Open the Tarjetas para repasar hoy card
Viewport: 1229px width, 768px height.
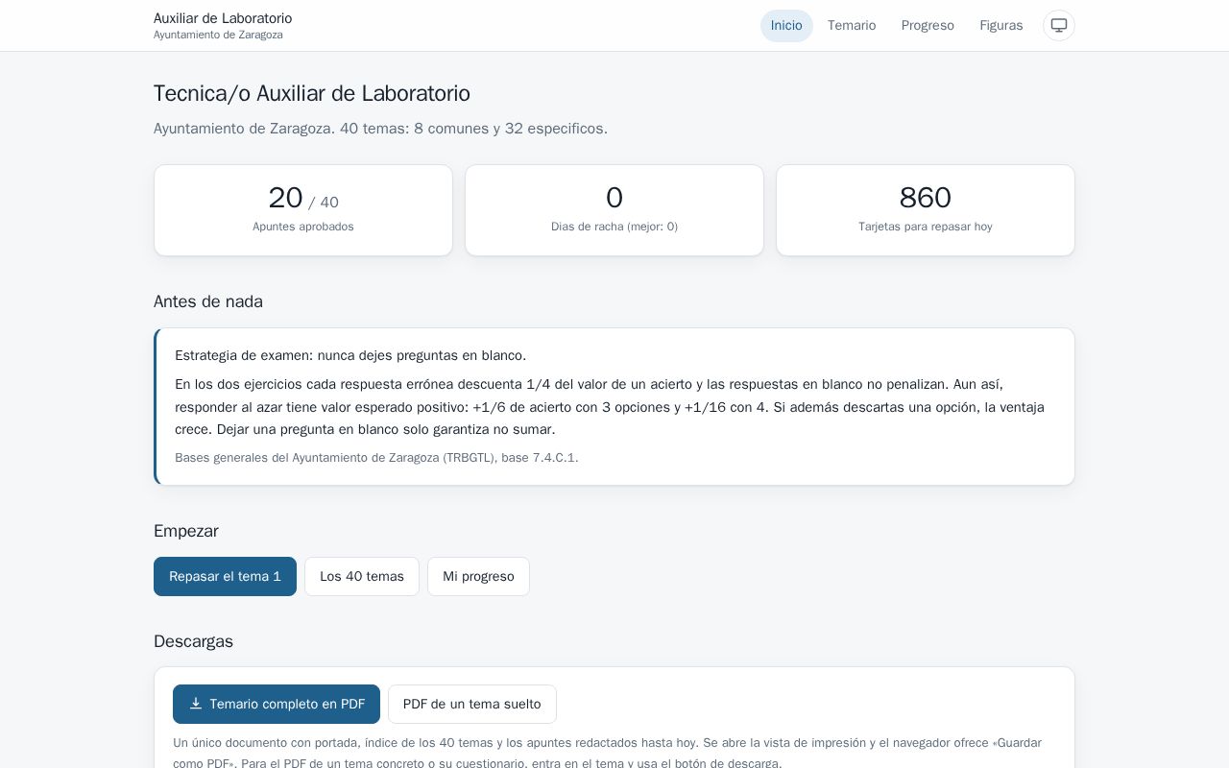[926, 210]
